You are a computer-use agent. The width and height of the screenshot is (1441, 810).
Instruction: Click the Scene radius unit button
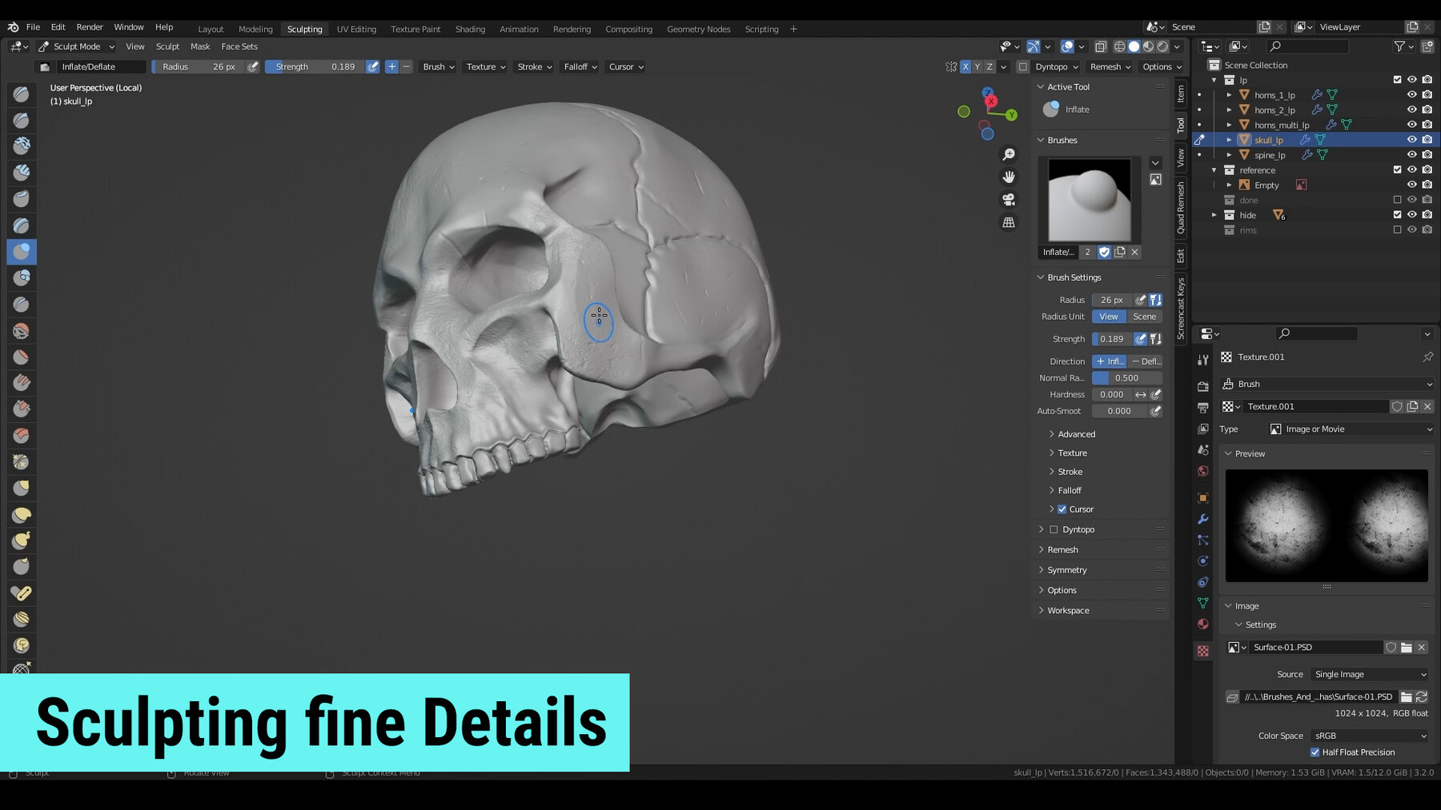coord(1144,317)
